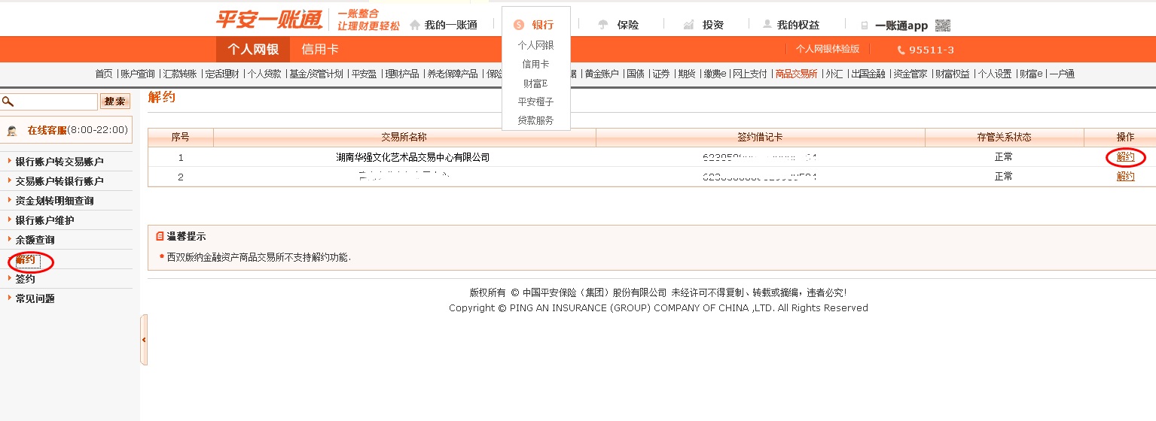Open 养老保障产品 in navigation bar
Screen dimensions: 1156x421
(453, 74)
